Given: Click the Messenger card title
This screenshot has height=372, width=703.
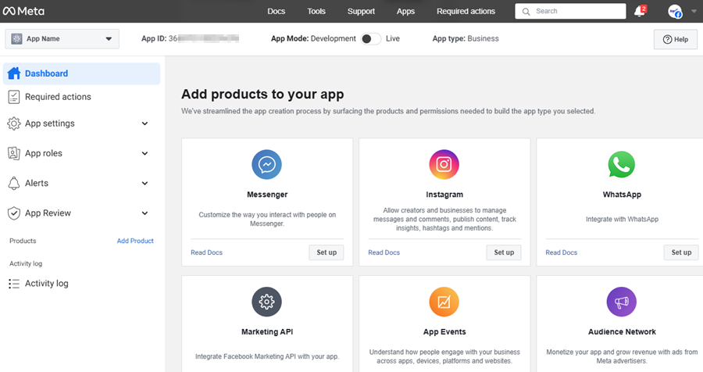Looking at the screenshot, I should coord(267,195).
